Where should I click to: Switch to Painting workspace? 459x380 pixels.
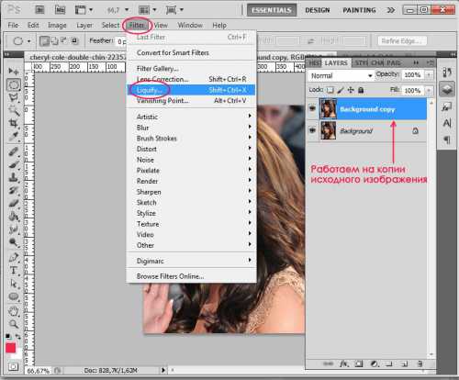click(x=360, y=10)
